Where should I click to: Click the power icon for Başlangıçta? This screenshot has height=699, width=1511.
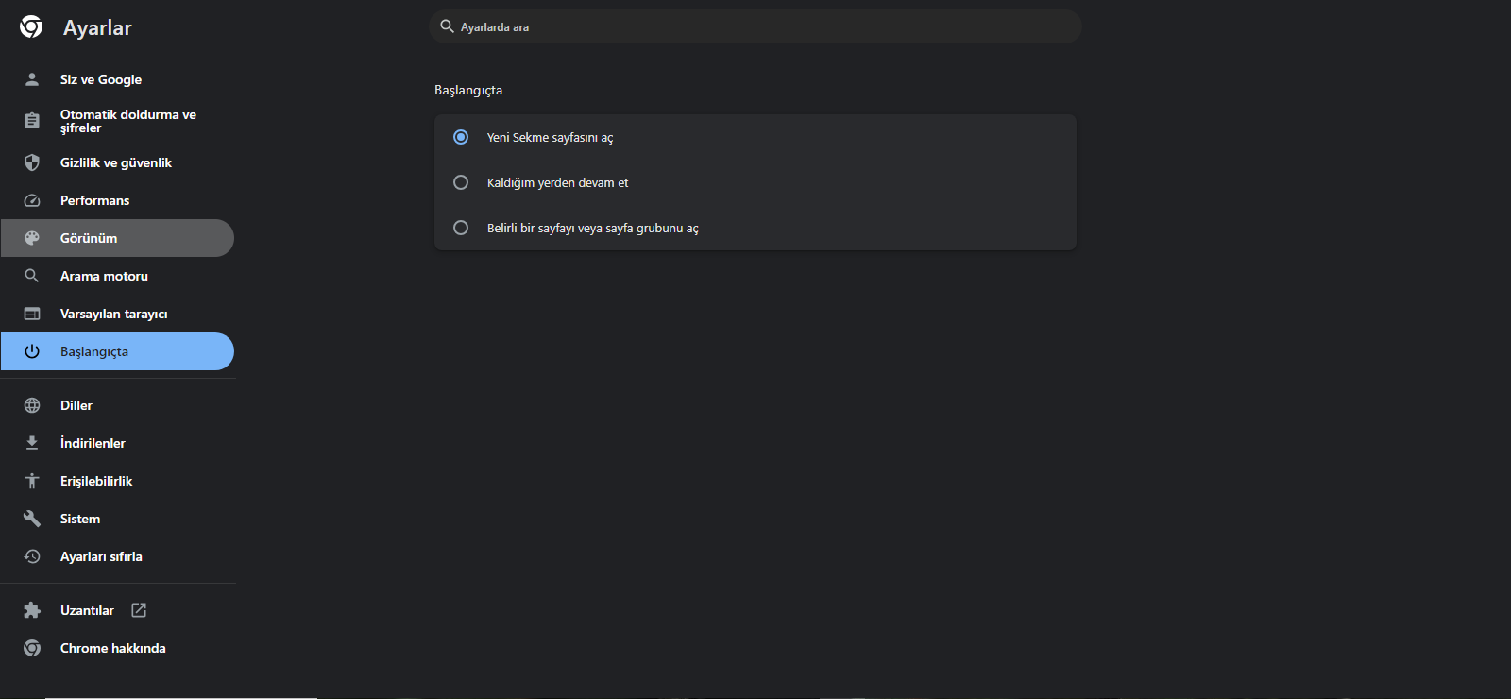coord(32,351)
